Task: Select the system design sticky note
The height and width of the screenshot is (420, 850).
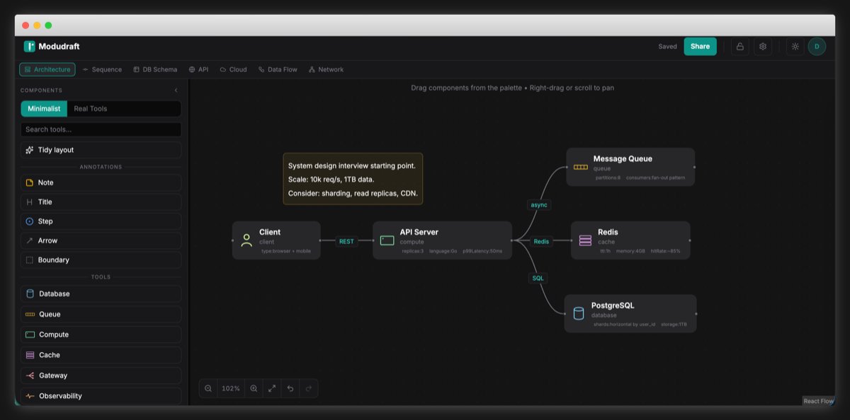Action: pyautogui.click(x=353, y=179)
